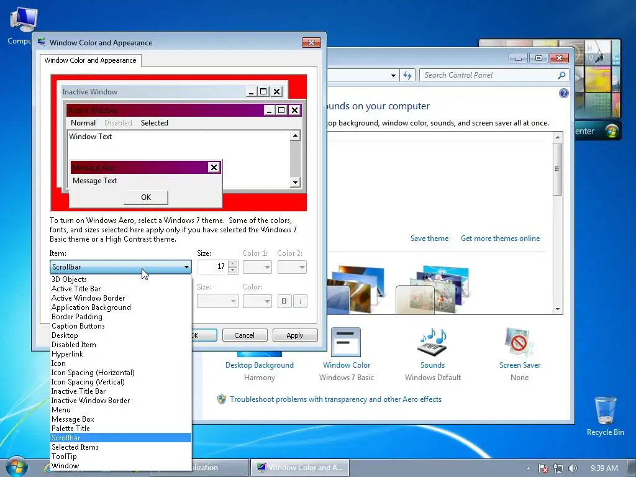
Task: Click Apply in the appearance dialog
Action: pyautogui.click(x=295, y=335)
